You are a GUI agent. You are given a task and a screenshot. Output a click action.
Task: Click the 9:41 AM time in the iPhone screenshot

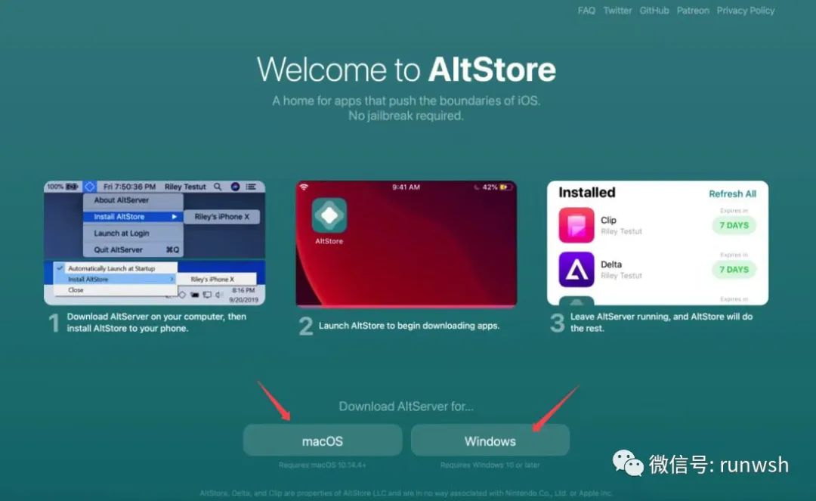tap(406, 187)
